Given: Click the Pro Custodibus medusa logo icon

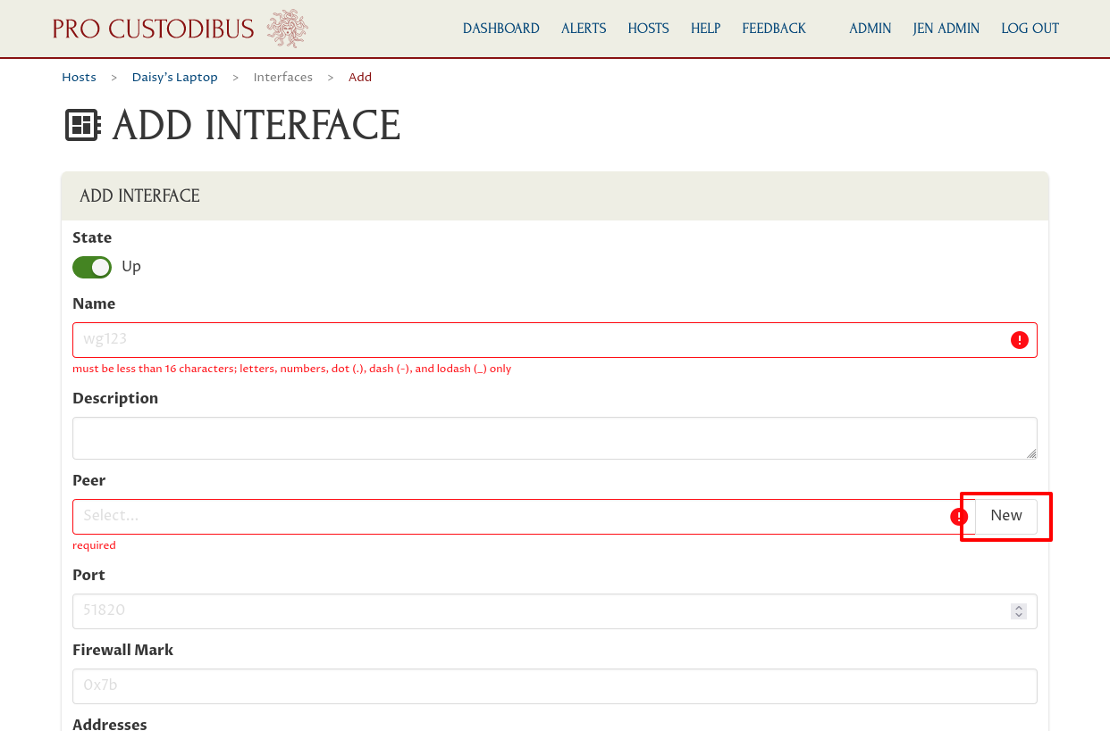Looking at the screenshot, I should pyautogui.click(x=287, y=29).
